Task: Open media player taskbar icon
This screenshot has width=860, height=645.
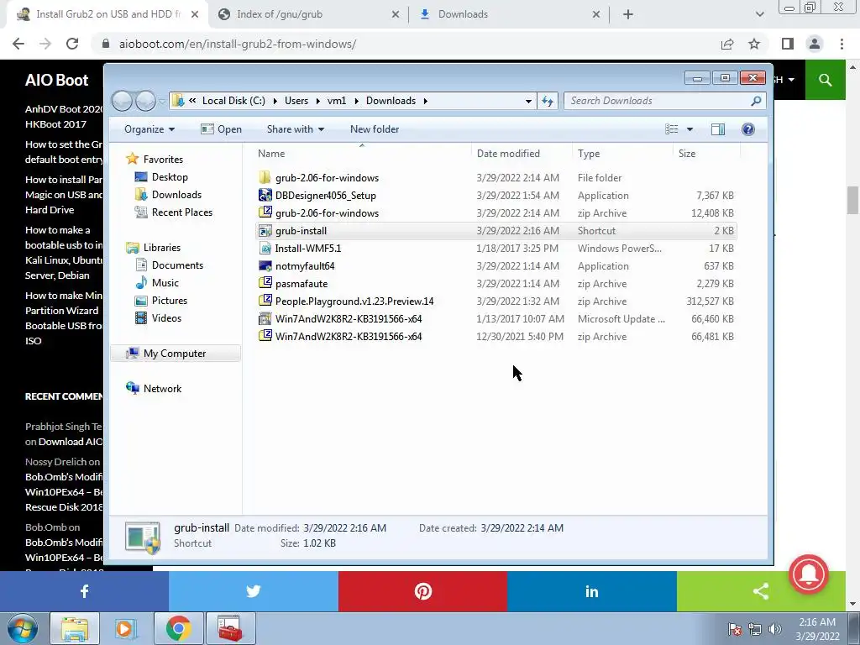Action: coord(126,628)
